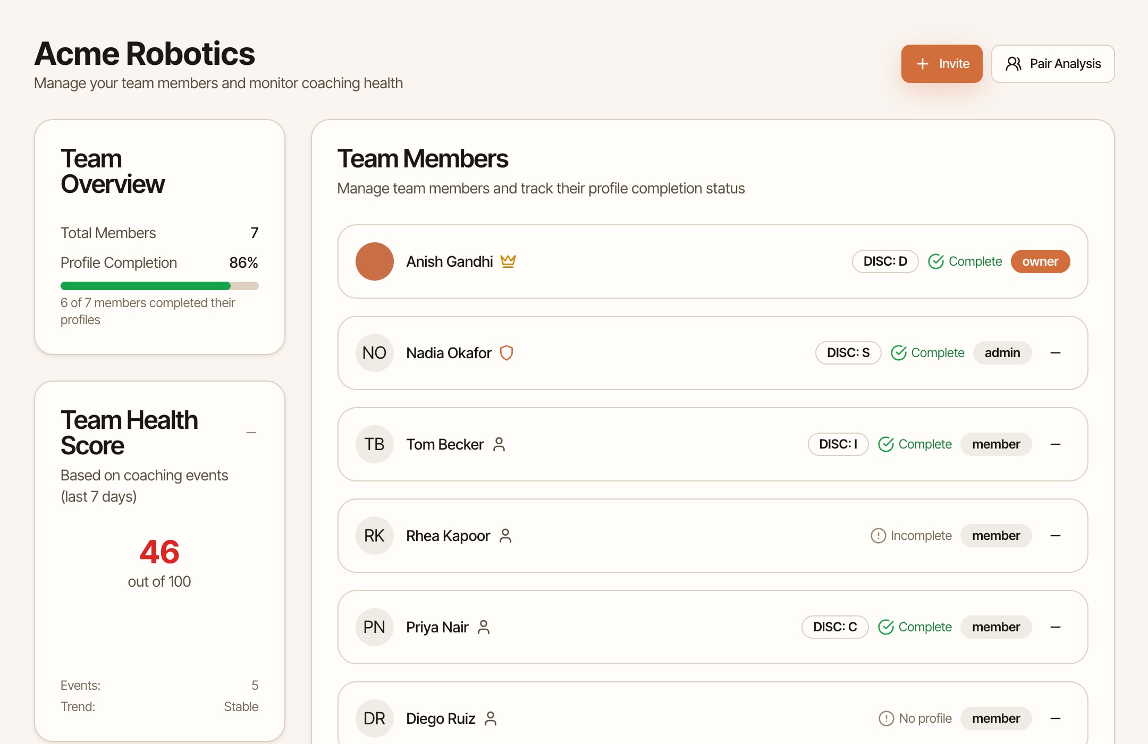
Task: Click the DISC: D badge
Action: tap(885, 261)
